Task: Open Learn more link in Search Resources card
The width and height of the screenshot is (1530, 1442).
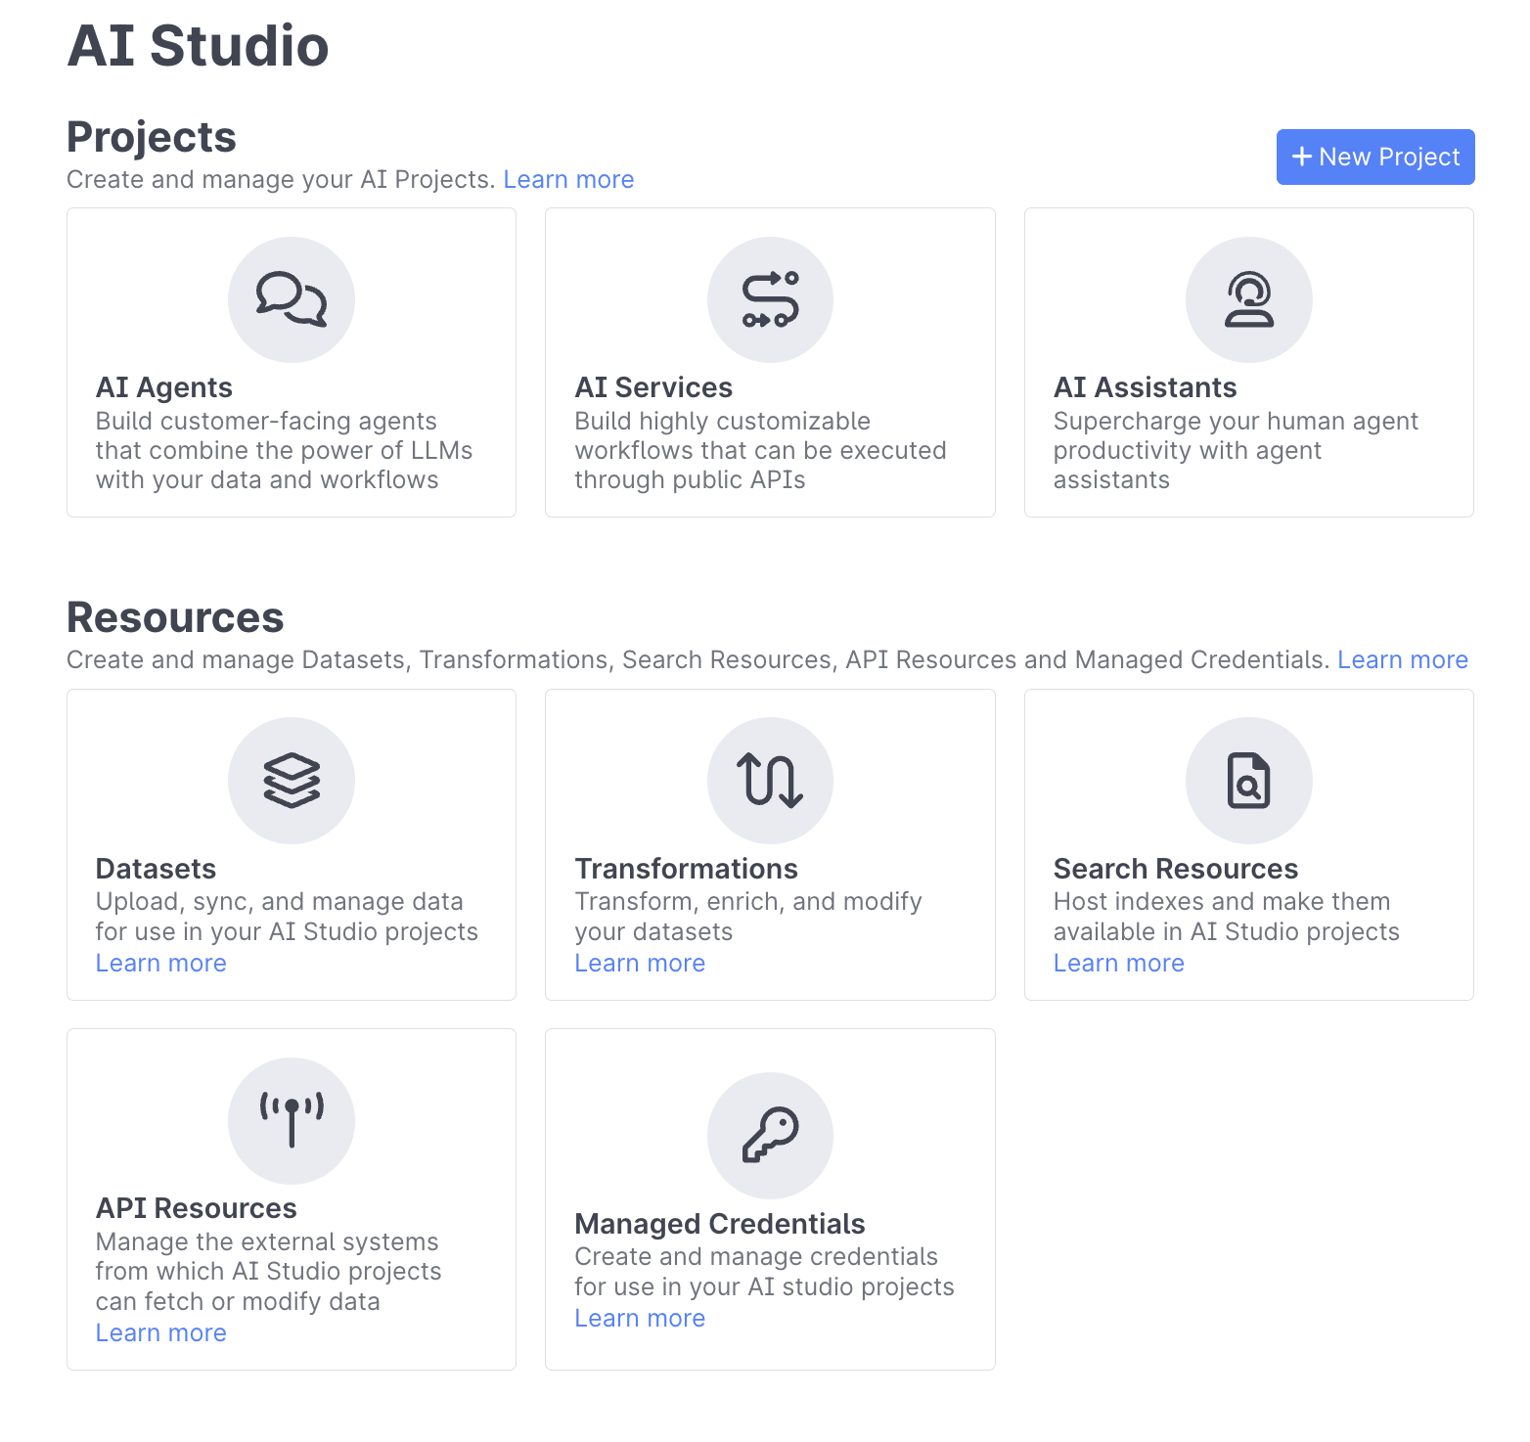Action: [x=1119, y=964]
